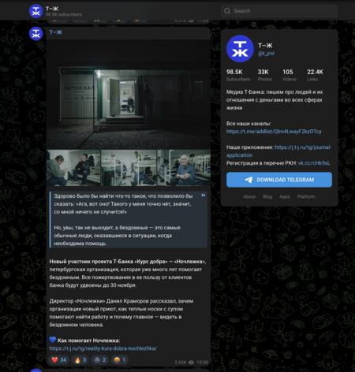Open the vk.cc/cHk9sL registration link

pyautogui.click(x=314, y=163)
